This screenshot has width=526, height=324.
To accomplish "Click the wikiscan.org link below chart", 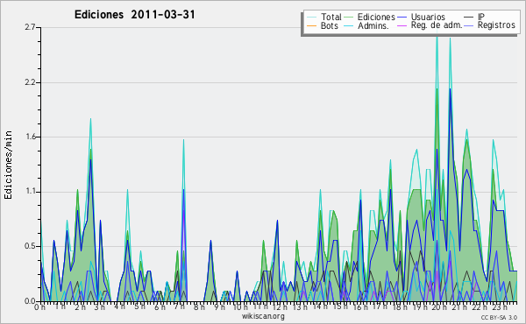I will 263,316.
